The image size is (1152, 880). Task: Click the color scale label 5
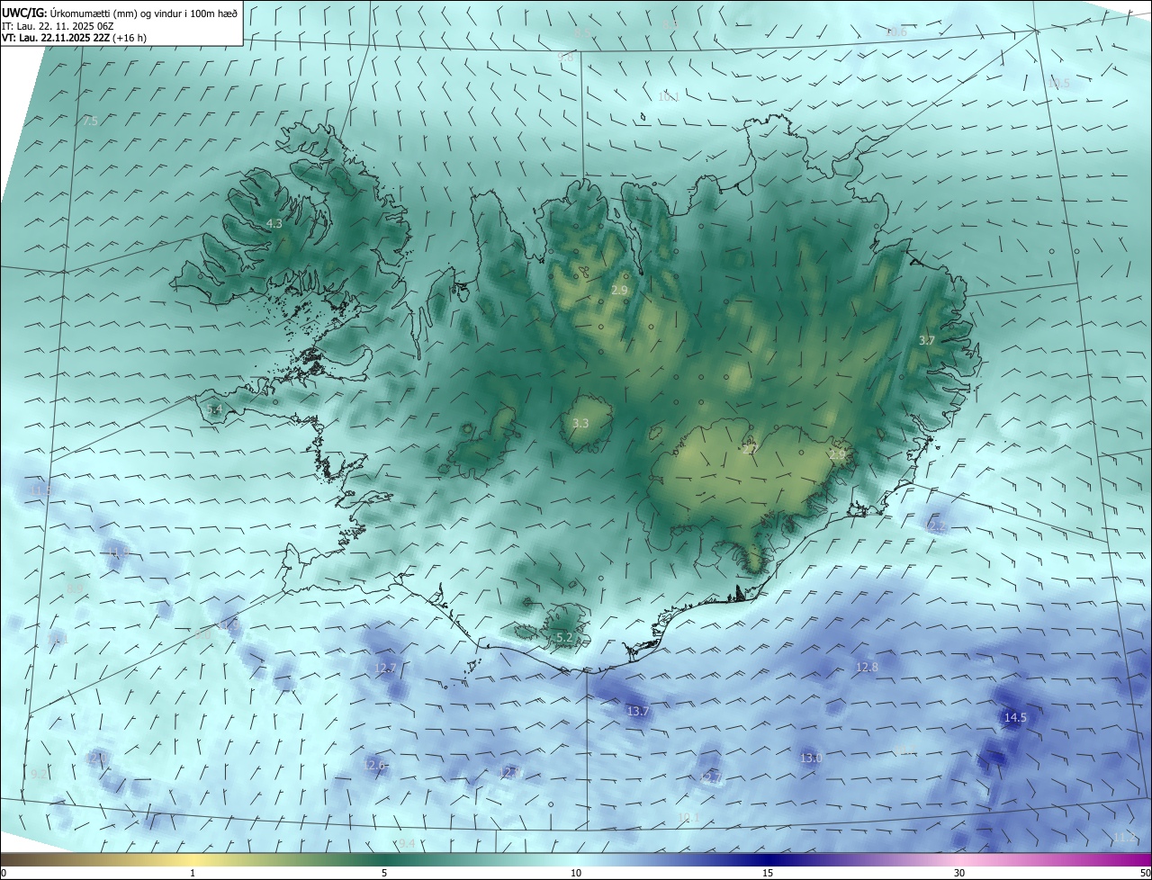point(384,873)
